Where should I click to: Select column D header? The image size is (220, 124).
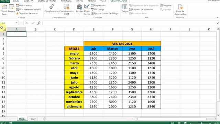click(x=74, y=29)
